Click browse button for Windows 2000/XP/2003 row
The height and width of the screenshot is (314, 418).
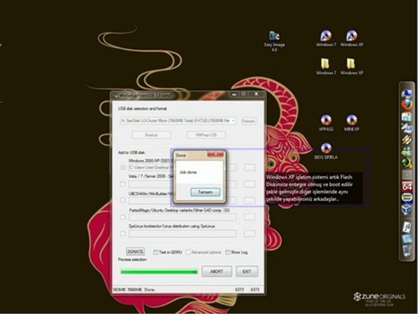tap(249, 167)
